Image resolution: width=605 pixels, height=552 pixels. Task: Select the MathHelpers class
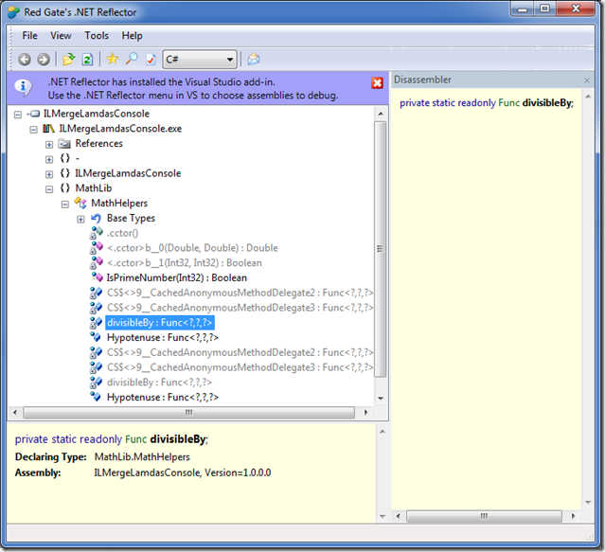pyautogui.click(x=119, y=203)
